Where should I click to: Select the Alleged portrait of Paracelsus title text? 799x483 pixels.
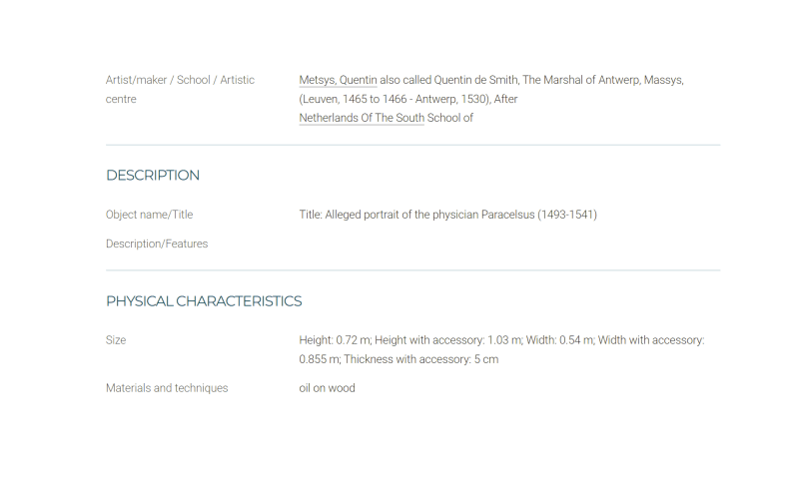tap(447, 215)
